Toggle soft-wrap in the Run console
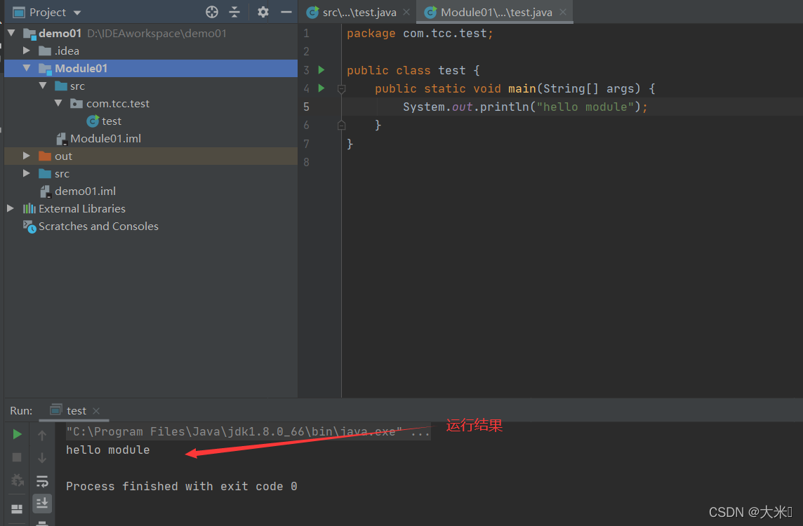Viewport: 803px width, 526px height. 42,481
